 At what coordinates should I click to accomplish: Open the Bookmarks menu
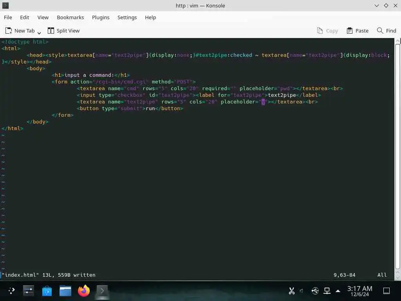click(70, 17)
